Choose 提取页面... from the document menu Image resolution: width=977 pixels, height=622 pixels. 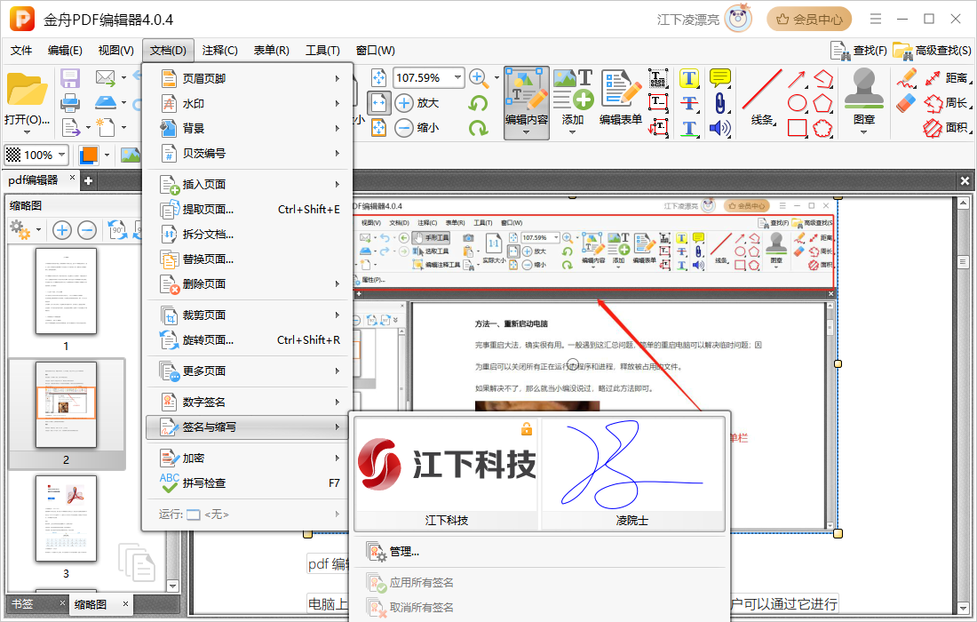tap(248, 210)
